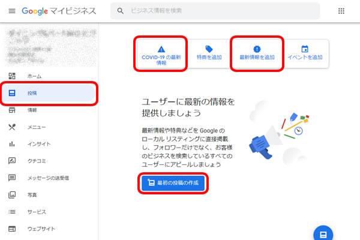Open the hamburger main menu
Screen dimensions: 360x240
point(12,11)
